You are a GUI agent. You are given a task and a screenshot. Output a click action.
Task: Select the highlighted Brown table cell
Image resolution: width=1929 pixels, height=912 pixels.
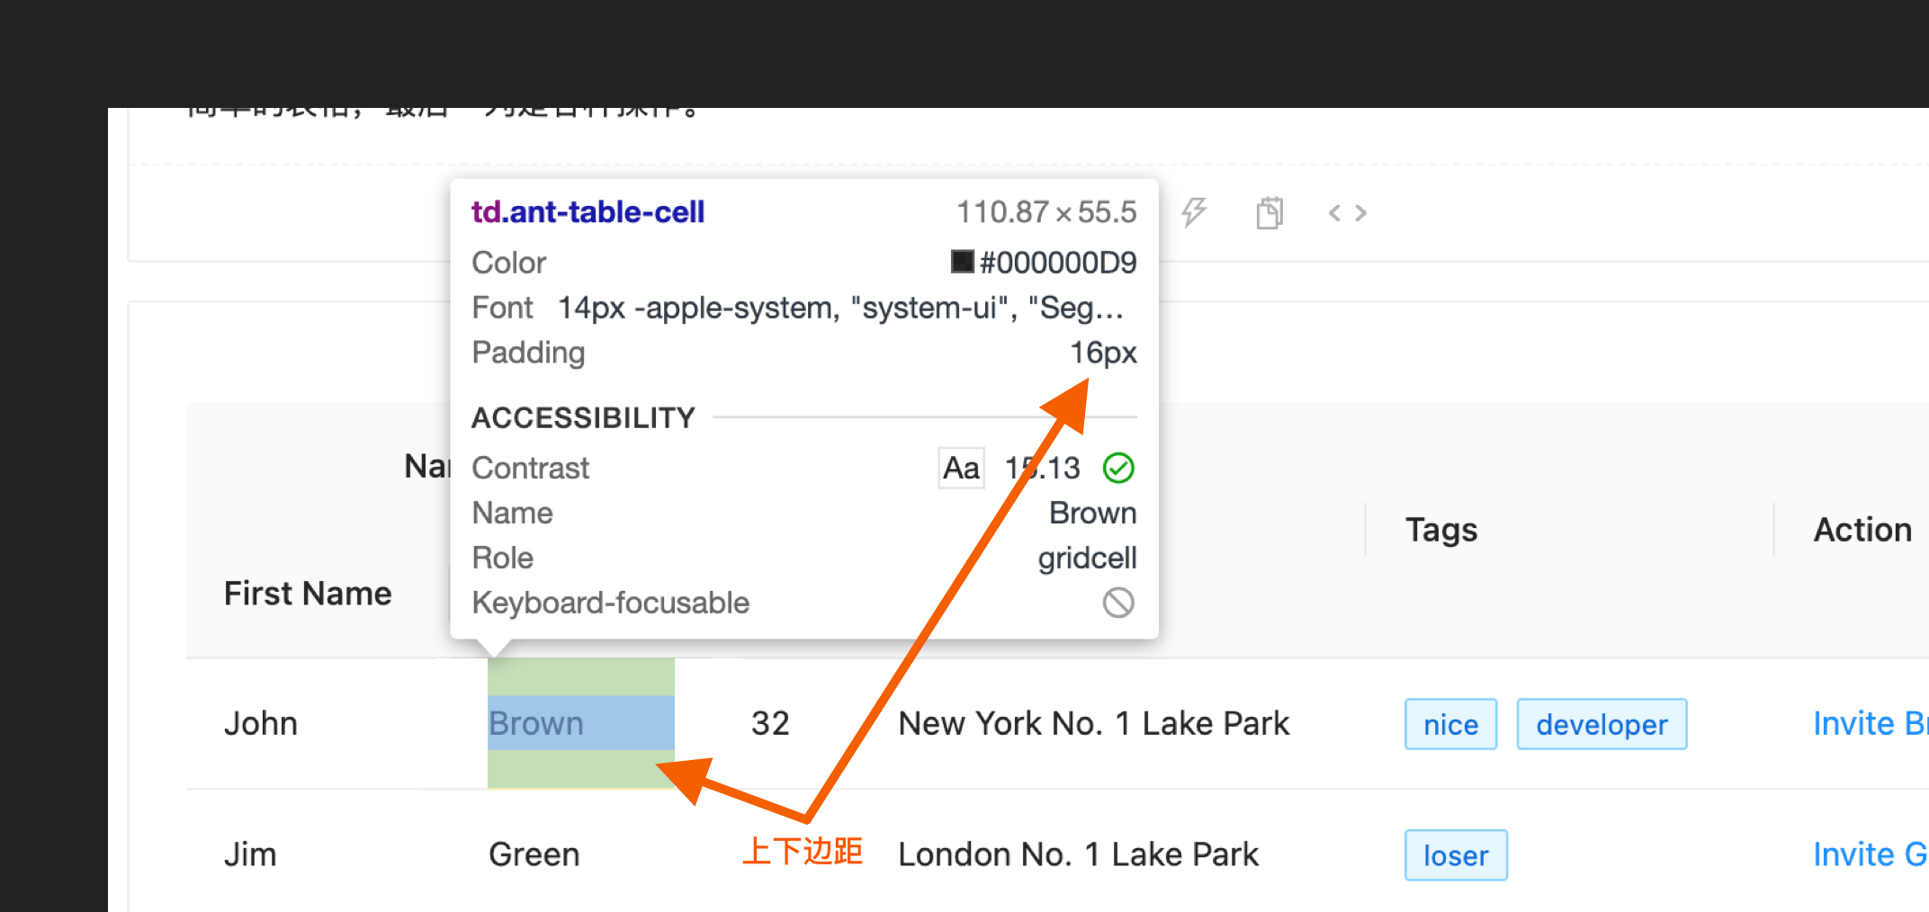click(580, 723)
